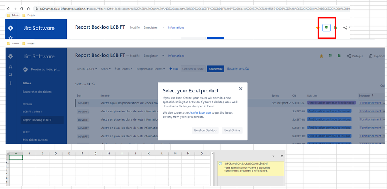Open the Excel task pane options dropdown arrow

click(x=273, y=156)
